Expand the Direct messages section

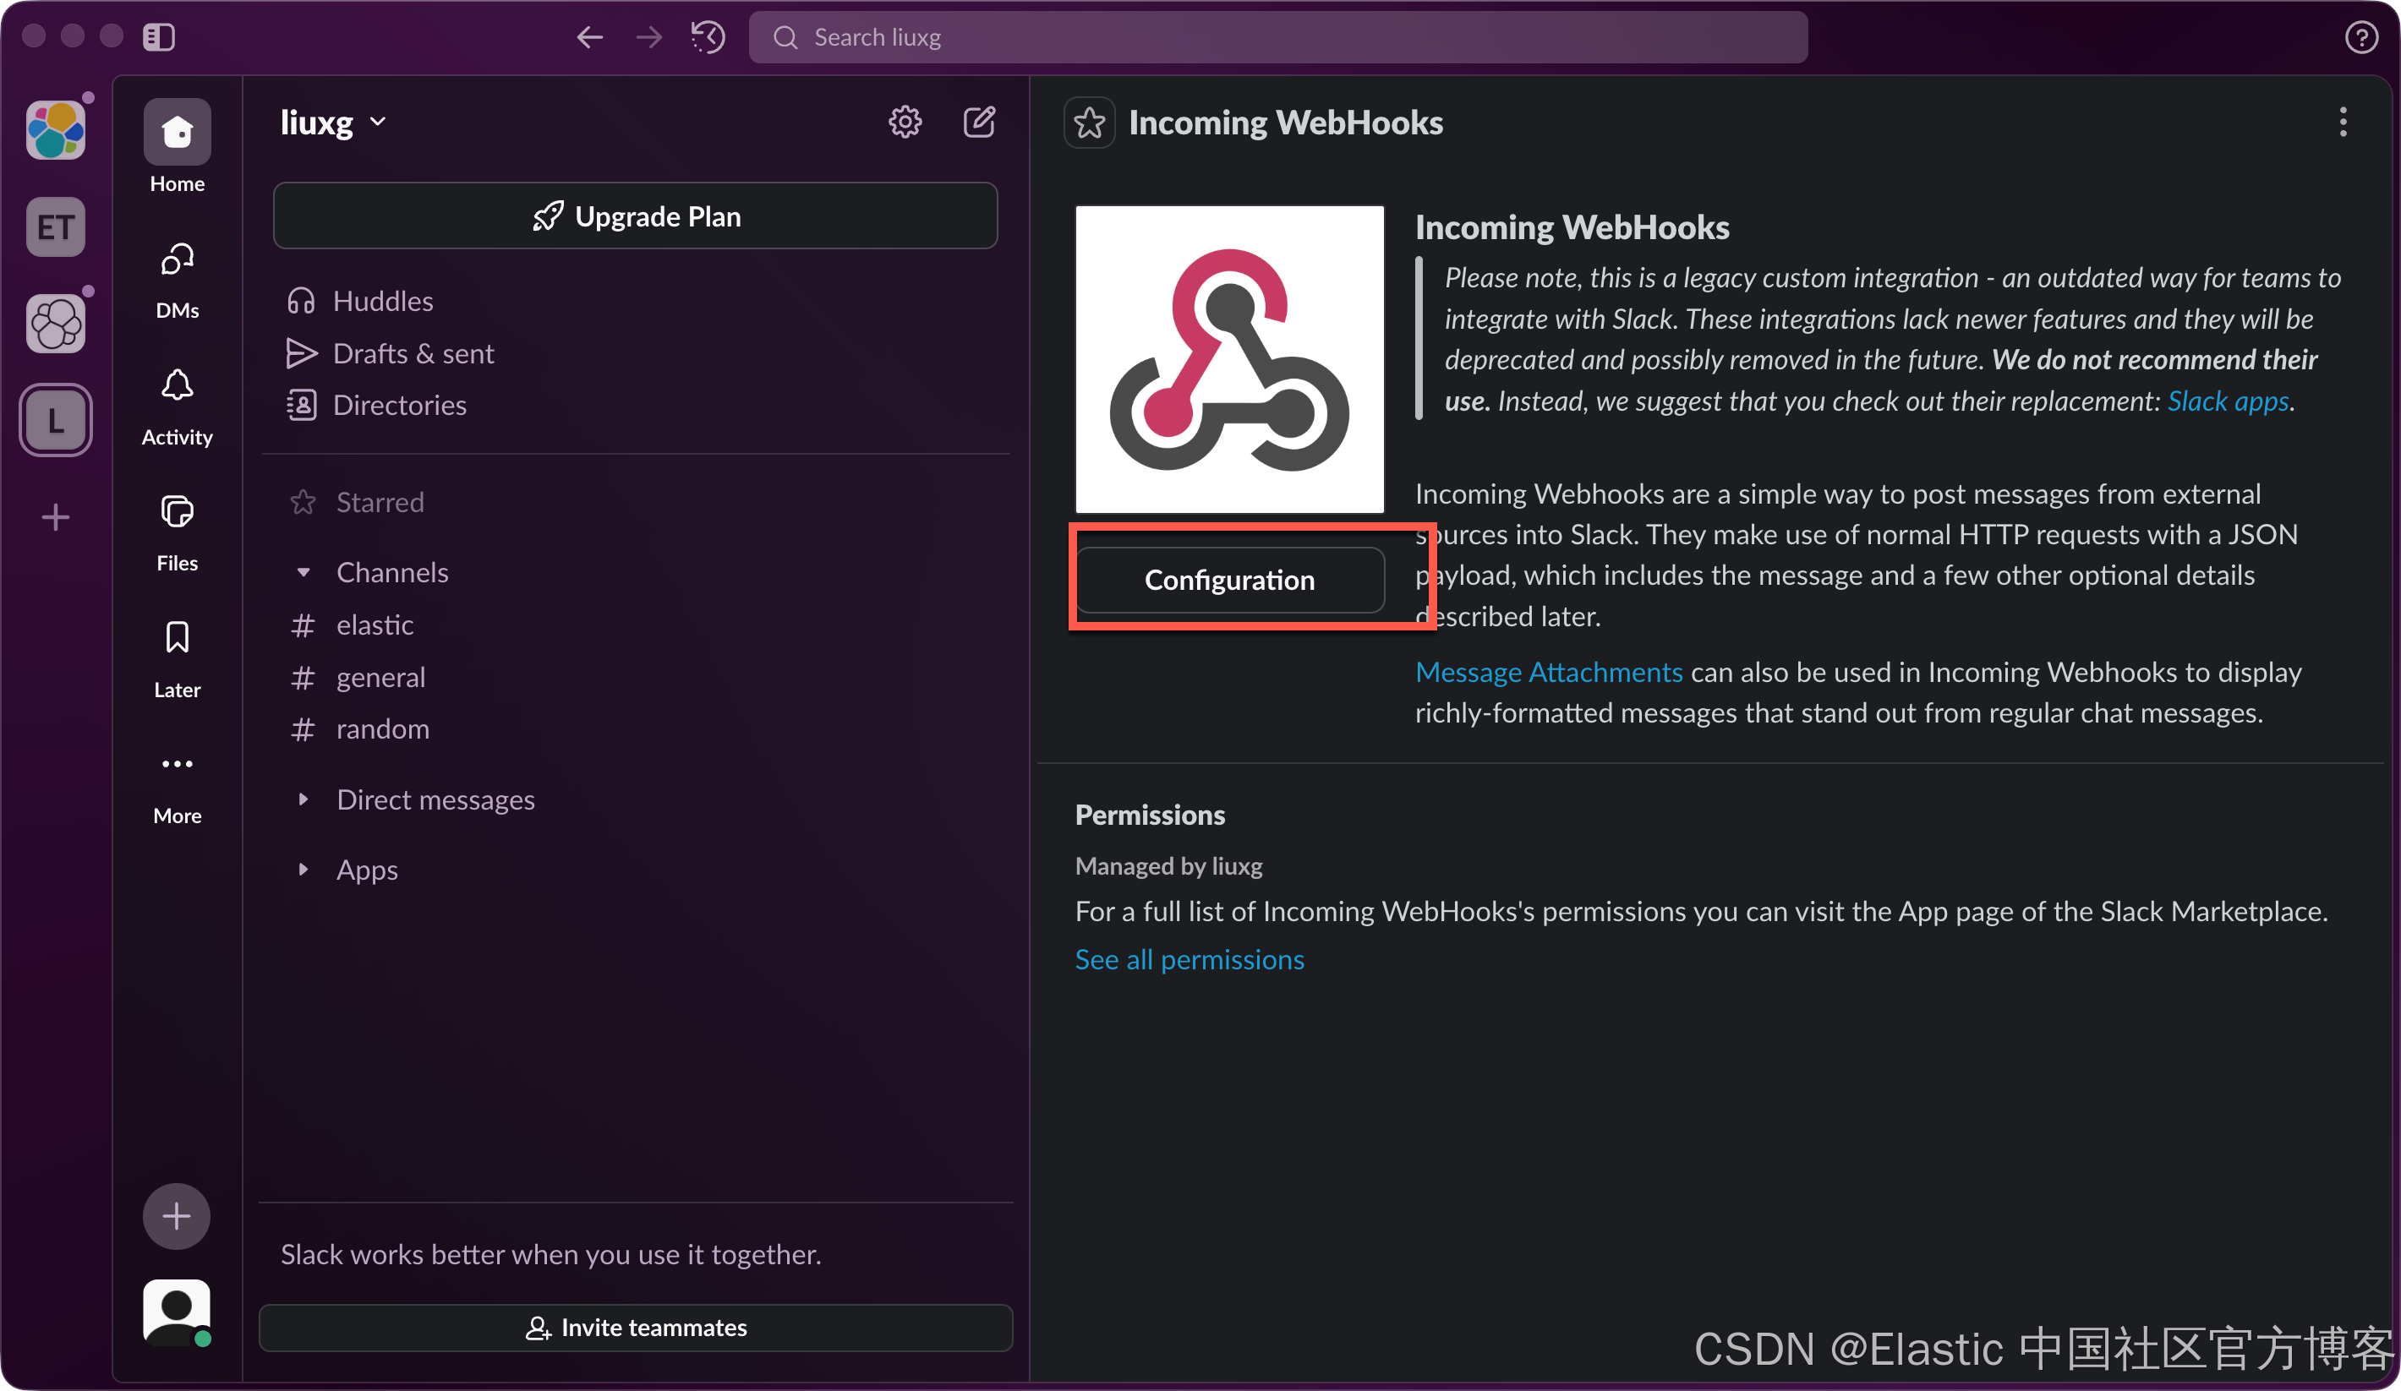(303, 799)
